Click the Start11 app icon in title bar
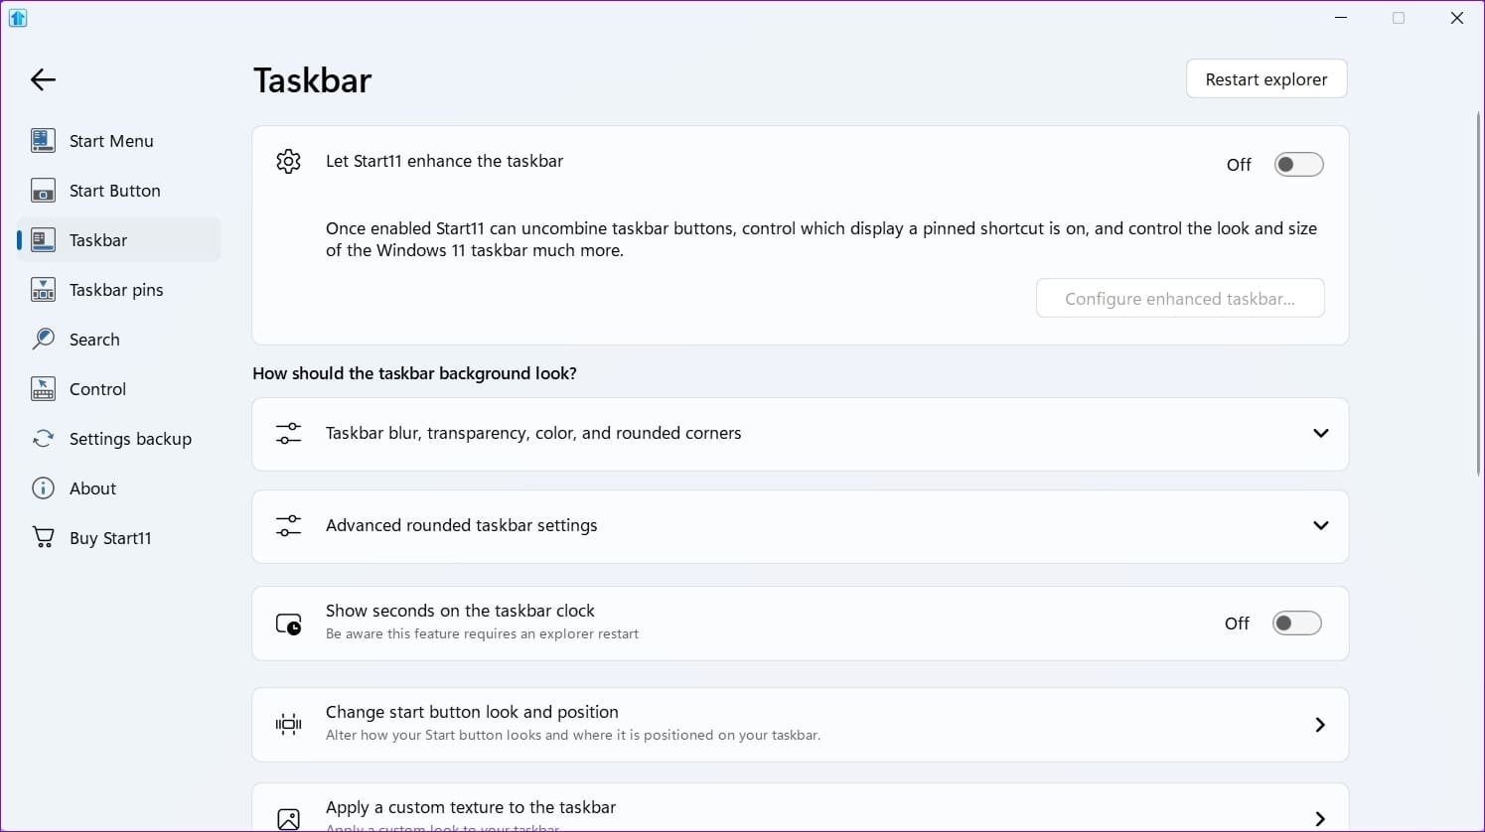Viewport: 1485px width, 832px height. click(18, 18)
